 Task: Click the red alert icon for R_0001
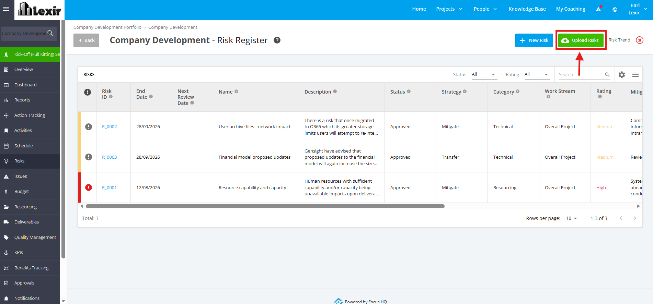[89, 187]
